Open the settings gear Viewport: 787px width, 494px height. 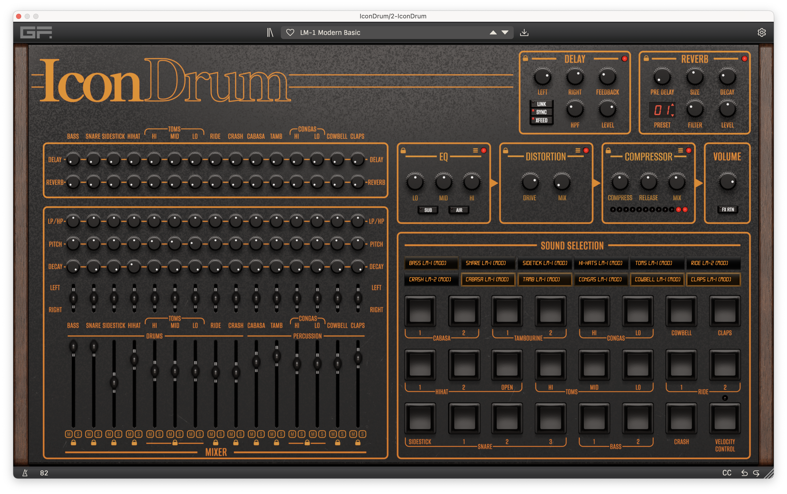tap(761, 32)
